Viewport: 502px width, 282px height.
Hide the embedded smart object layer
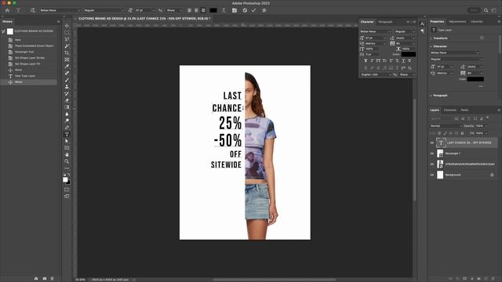[432, 164]
